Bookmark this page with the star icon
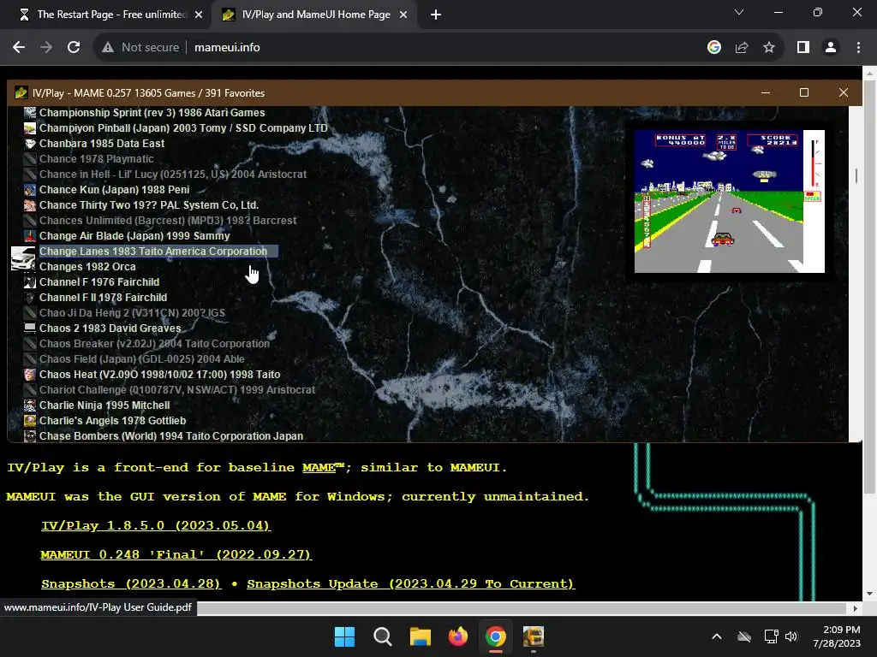877x657 pixels. 769,48
